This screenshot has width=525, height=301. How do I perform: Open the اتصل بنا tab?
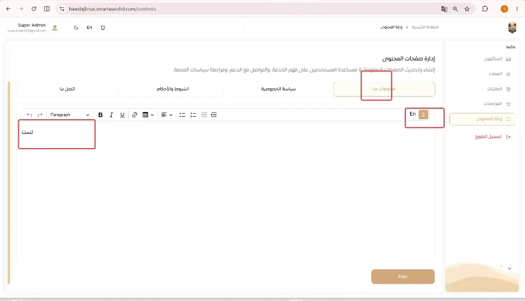[67, 89]
